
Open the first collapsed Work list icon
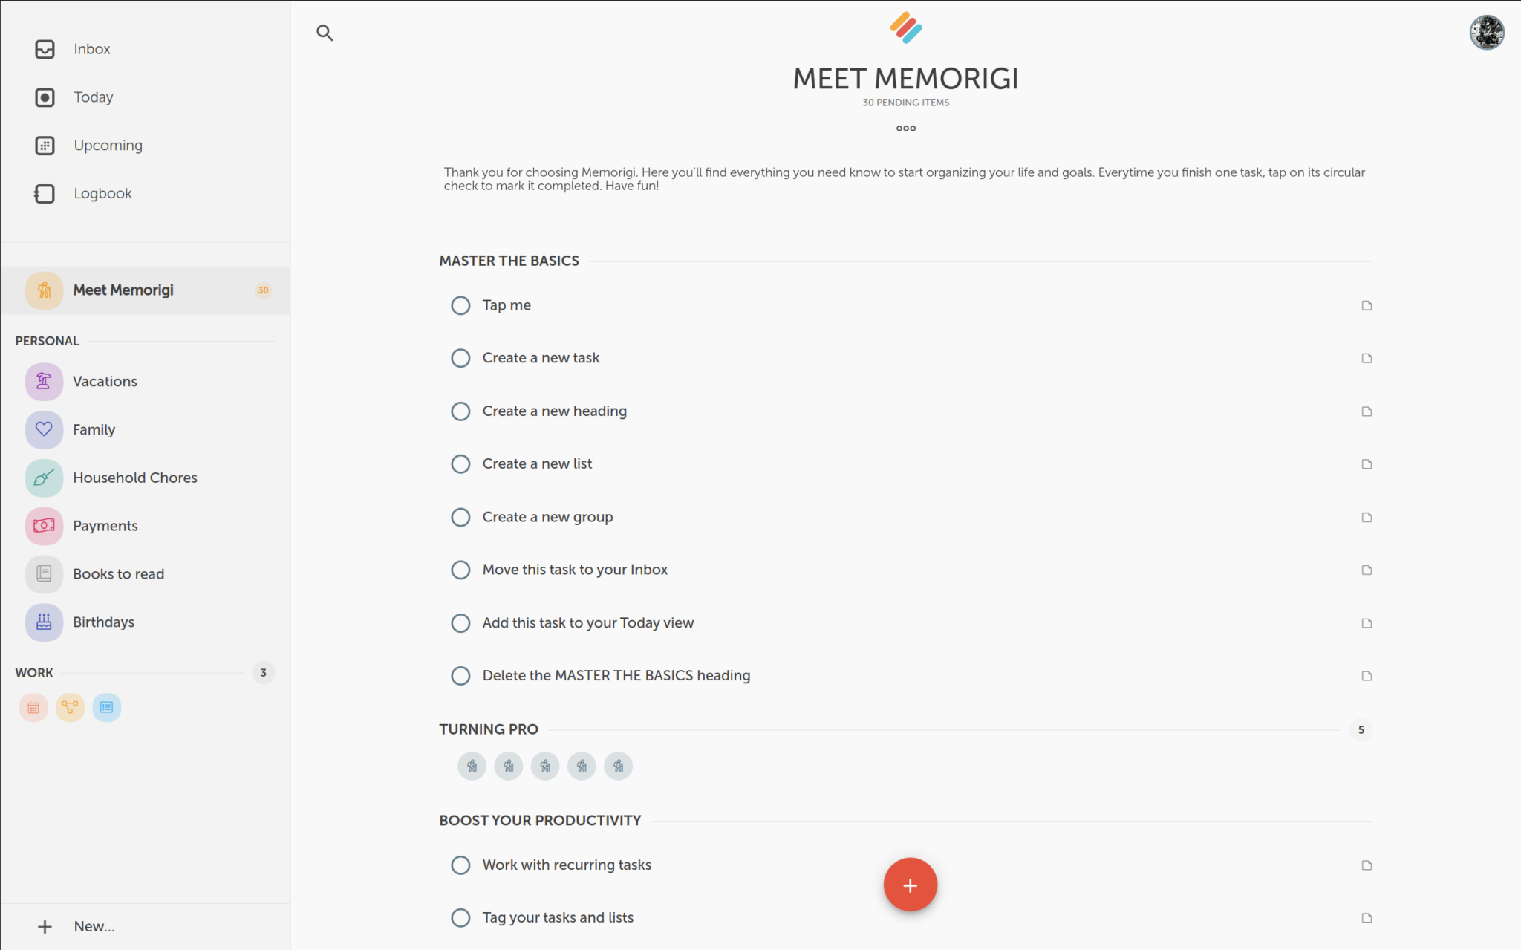[33, 708]
